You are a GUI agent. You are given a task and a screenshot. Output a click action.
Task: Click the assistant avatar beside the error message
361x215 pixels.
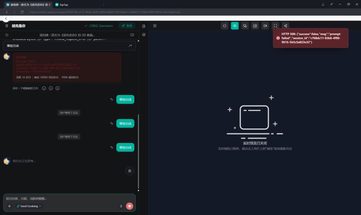coord(7,56)
